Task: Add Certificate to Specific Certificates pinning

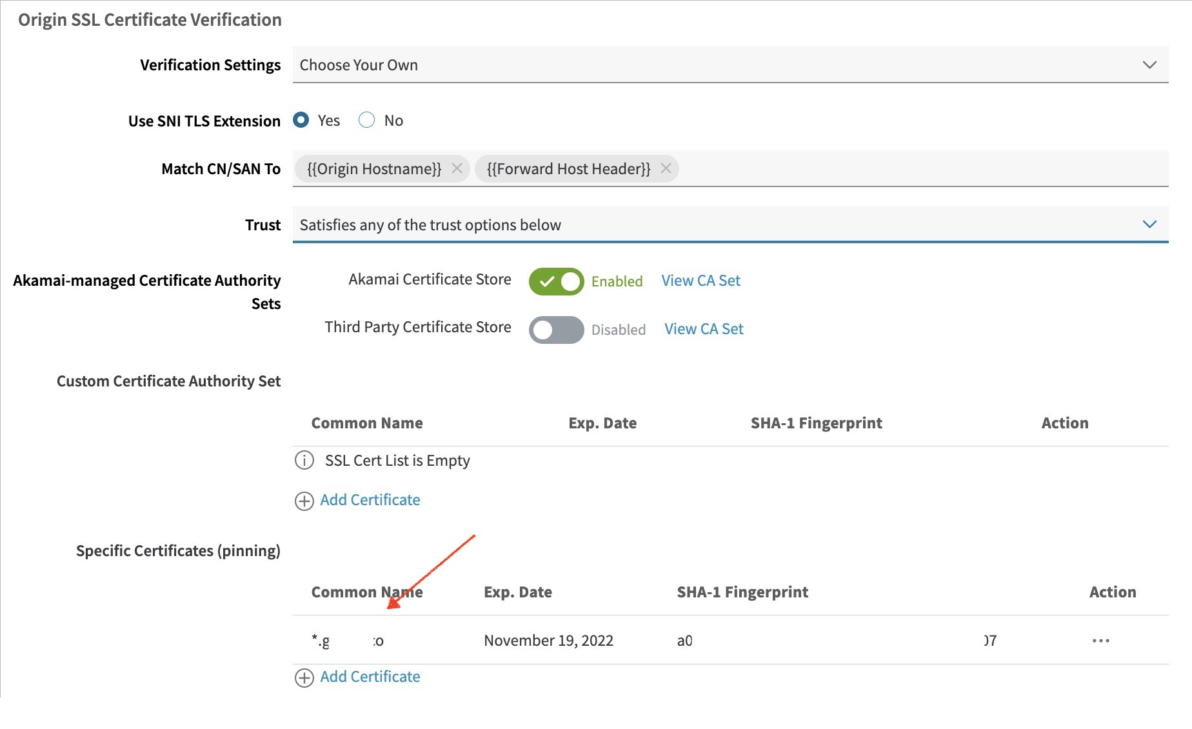Action: tap(370, 677)
